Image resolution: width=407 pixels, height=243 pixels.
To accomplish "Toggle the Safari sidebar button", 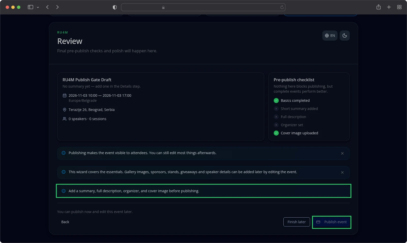I will click(x=31, y=7).
